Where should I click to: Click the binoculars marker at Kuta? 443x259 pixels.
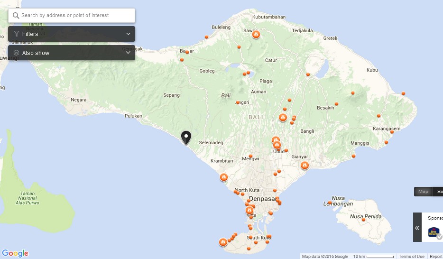pos(249,210)
